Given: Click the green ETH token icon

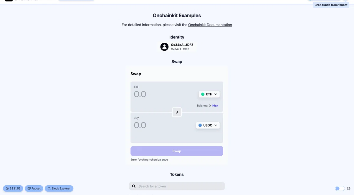Looking at the screenshot, I should [203, 94].
